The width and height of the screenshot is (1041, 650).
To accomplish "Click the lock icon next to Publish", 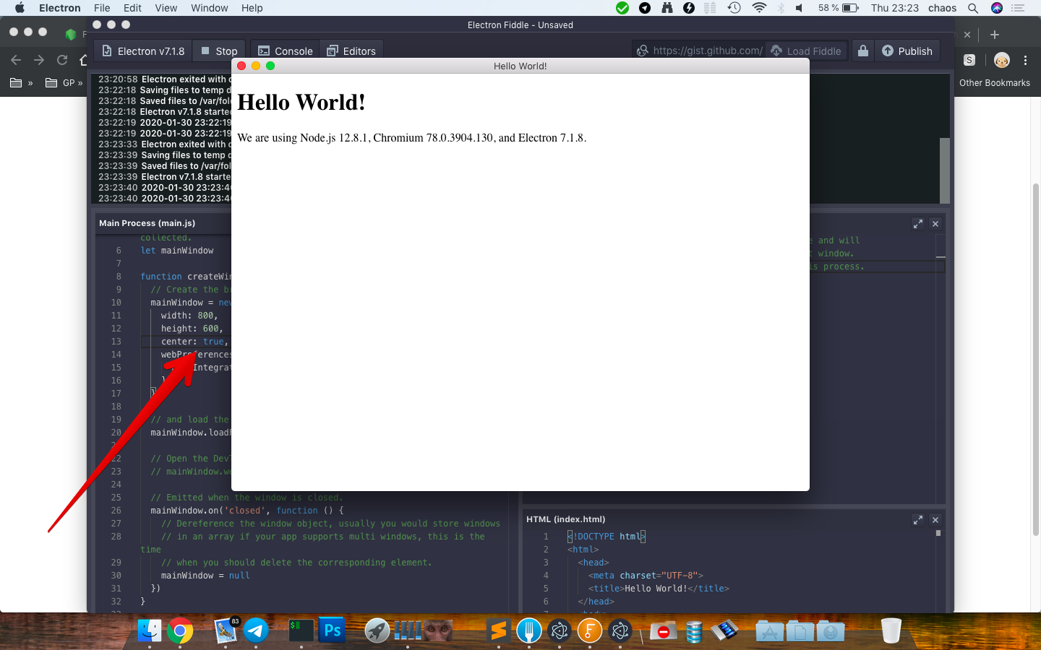I will coord(862,51).
